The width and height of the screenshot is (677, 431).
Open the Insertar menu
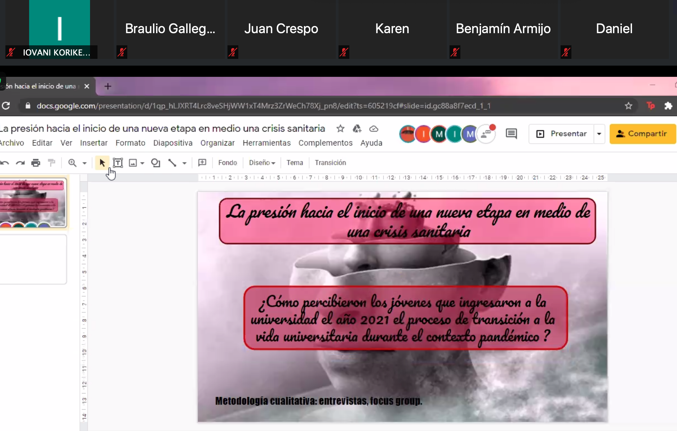(x=94, y=143)
